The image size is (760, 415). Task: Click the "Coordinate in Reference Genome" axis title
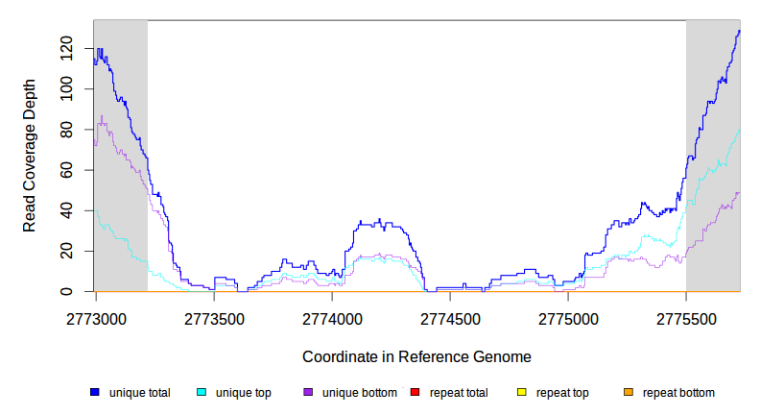point(416,356)
